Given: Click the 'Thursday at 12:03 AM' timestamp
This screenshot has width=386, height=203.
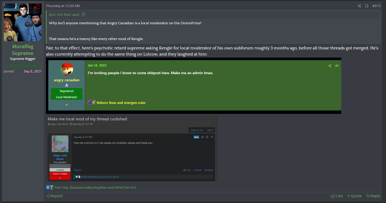Looking at the screenshot, I should (63, 6).
